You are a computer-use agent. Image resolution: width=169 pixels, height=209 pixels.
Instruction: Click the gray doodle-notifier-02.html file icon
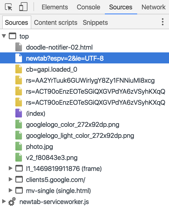click(19, 47)
